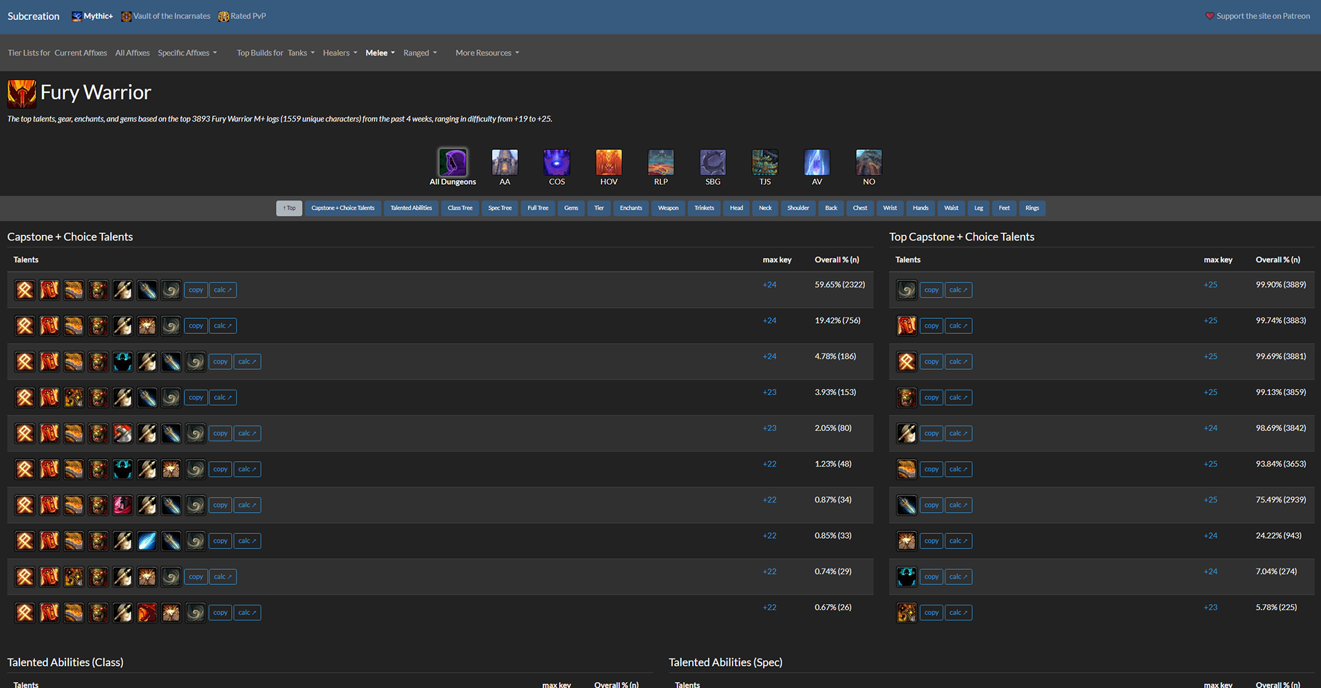Click the 24.22% top talent icon
The height and width of the screenshot is (688, 1321).
click(907, 541)
